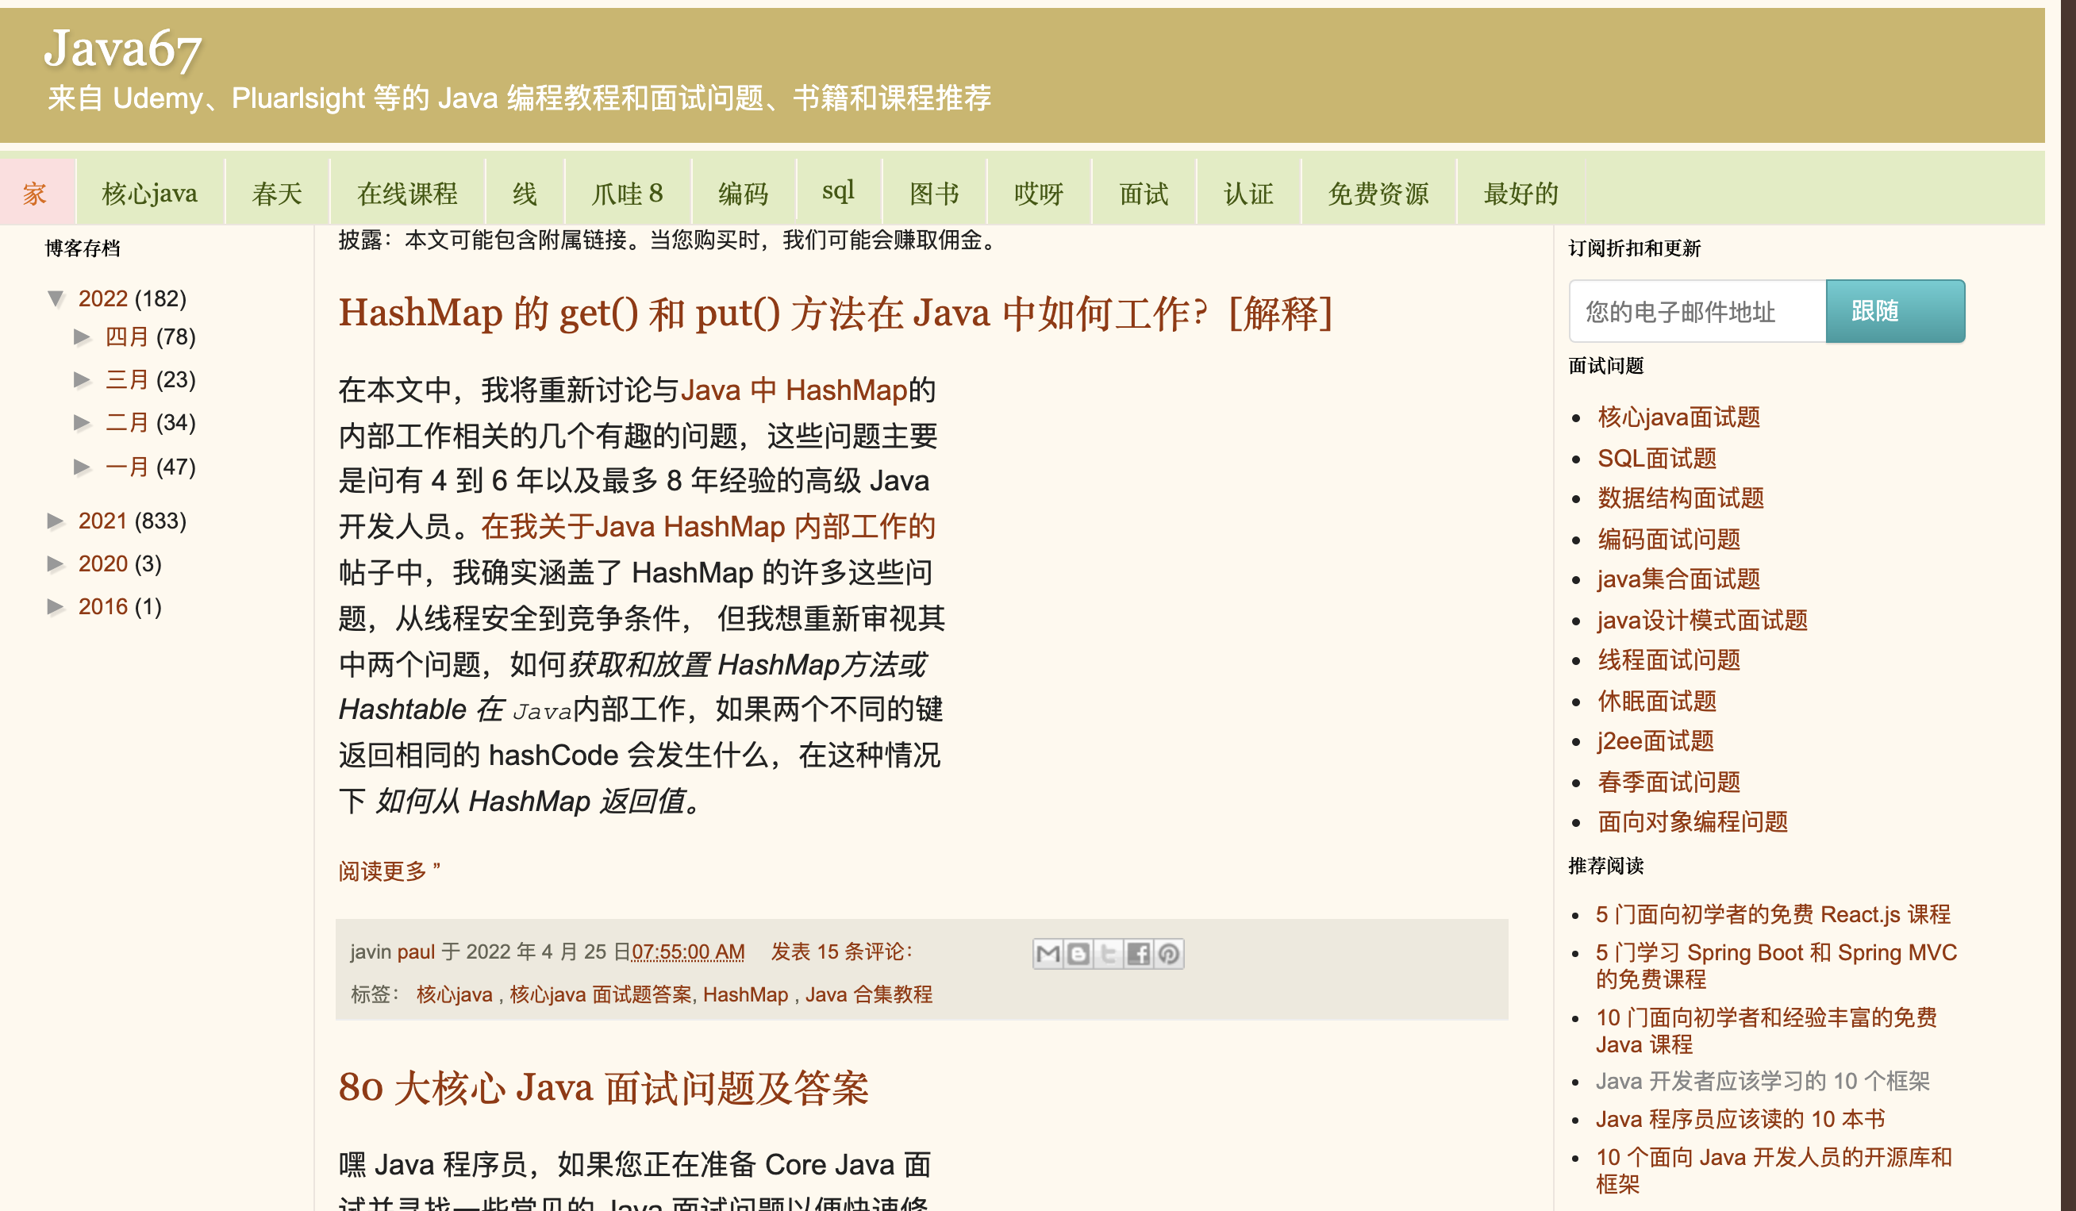Collapse the 2022 archive tree
The height and width of the screenshot is (1211, 2076).
pos(56,298)
